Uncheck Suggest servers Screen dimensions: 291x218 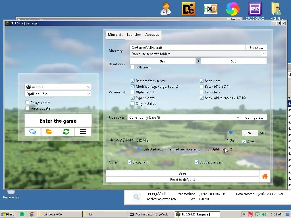pyautogui.click(x=197, y=162)
